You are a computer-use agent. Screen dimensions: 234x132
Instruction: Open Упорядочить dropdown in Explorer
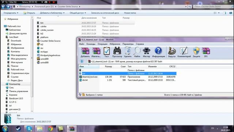(x=11, y=13)
